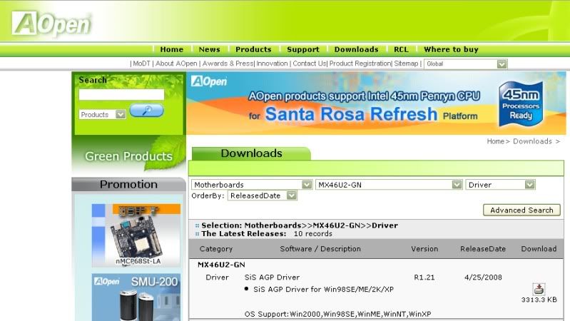Download the SiS AGP Driver file
Image resolution: width=570 pixels, height=321 pixels.
(539, 290)
